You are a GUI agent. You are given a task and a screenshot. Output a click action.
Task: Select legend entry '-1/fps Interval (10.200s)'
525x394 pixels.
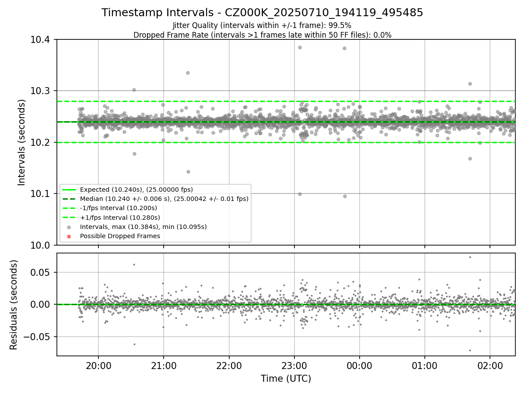119,208
